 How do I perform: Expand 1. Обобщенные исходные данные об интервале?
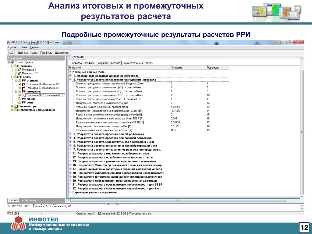click(70, 76)
